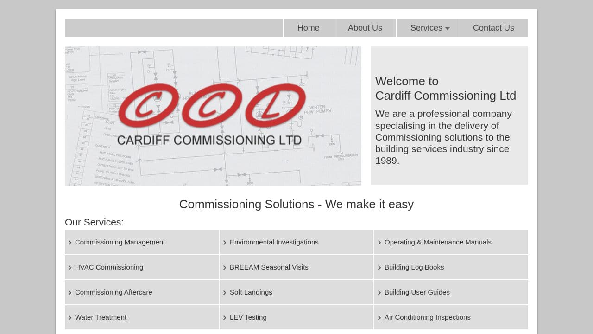Open Operating & Maintenance Manuals
The height and width of the screenshot is (334, 593).
pyautogui.click(x=451, y=242)
